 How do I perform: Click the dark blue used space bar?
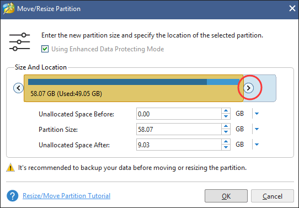coord(118,82)
